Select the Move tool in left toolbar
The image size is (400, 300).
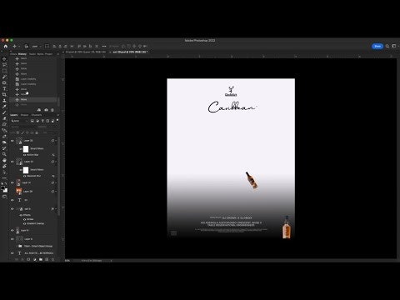coord(4,59)
